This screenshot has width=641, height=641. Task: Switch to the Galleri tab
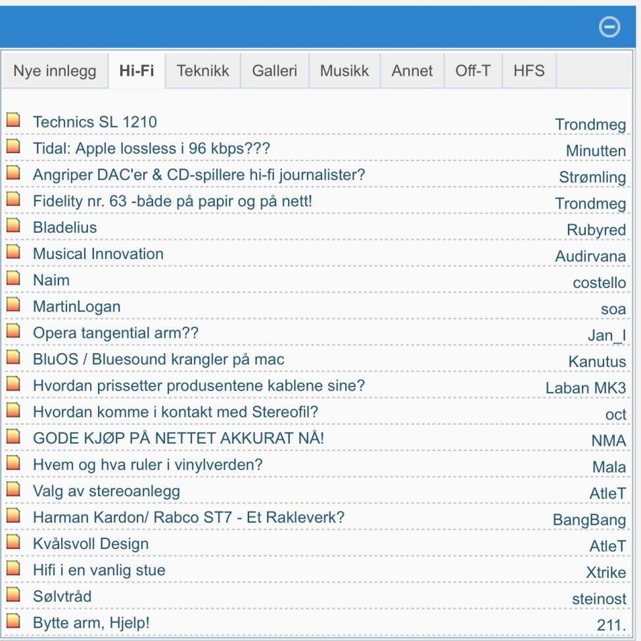(274, 71)
